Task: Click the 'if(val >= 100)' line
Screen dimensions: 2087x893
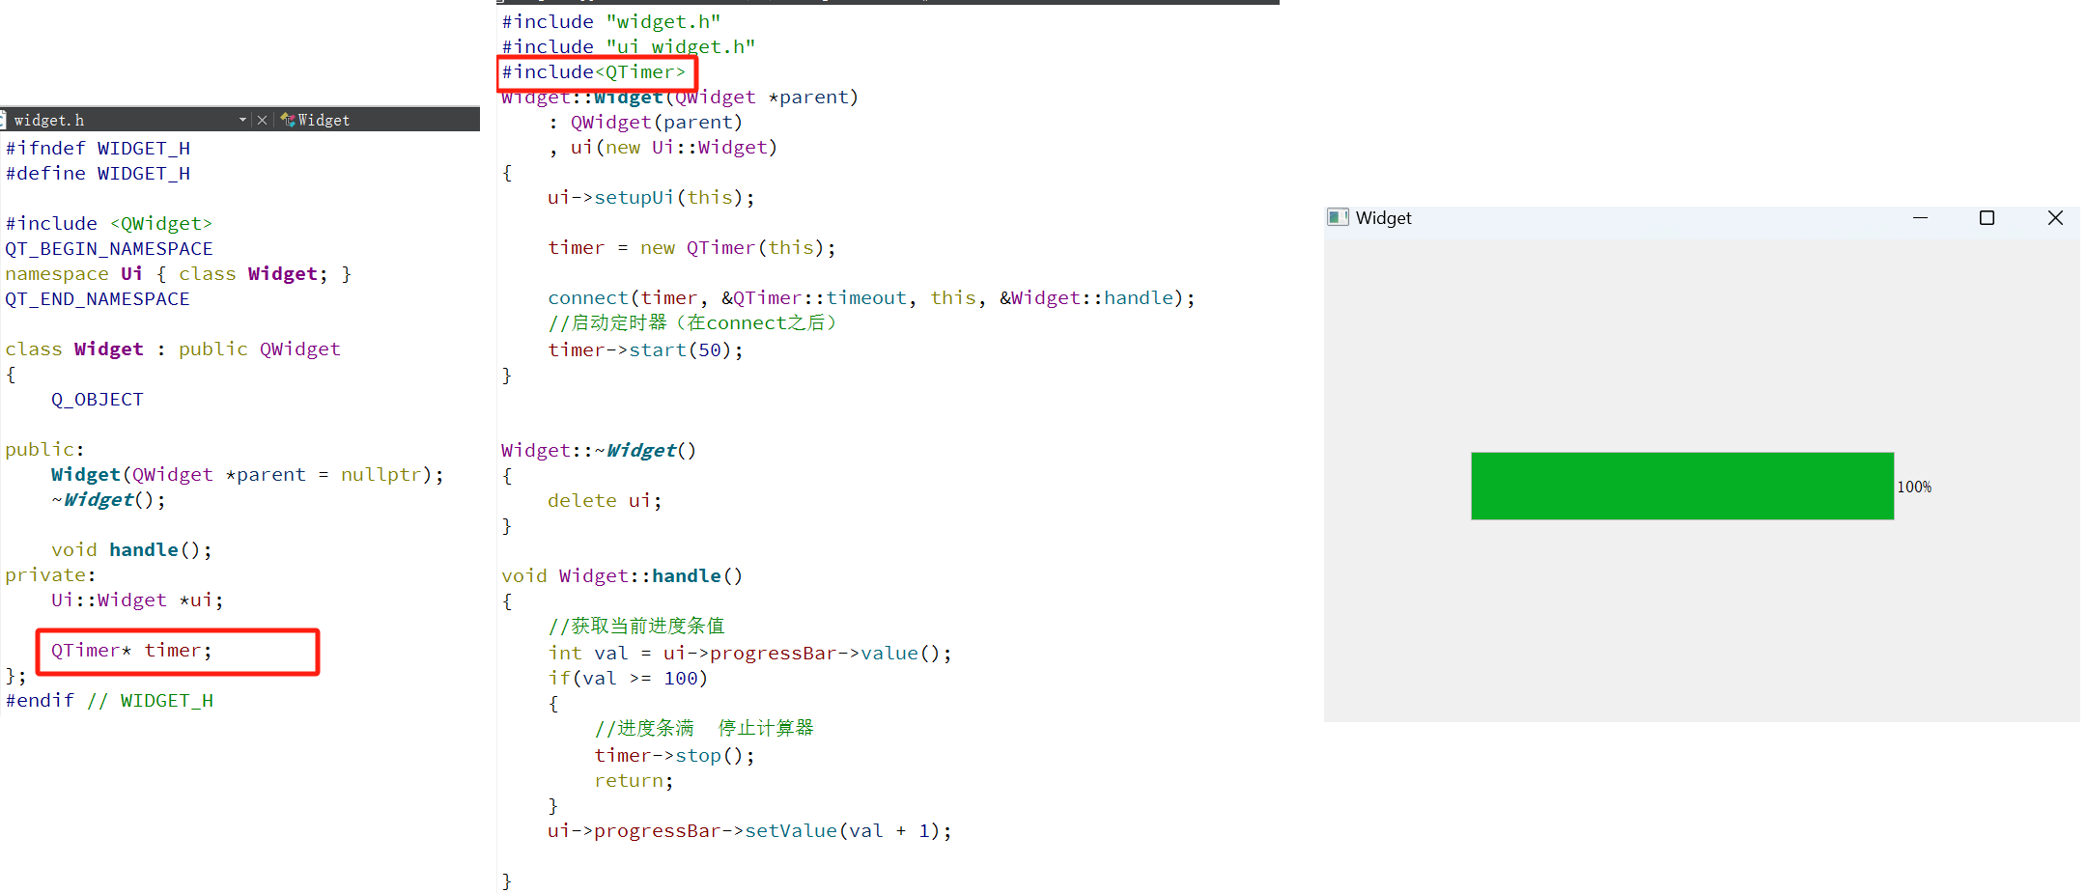Action: coord(628,678)
